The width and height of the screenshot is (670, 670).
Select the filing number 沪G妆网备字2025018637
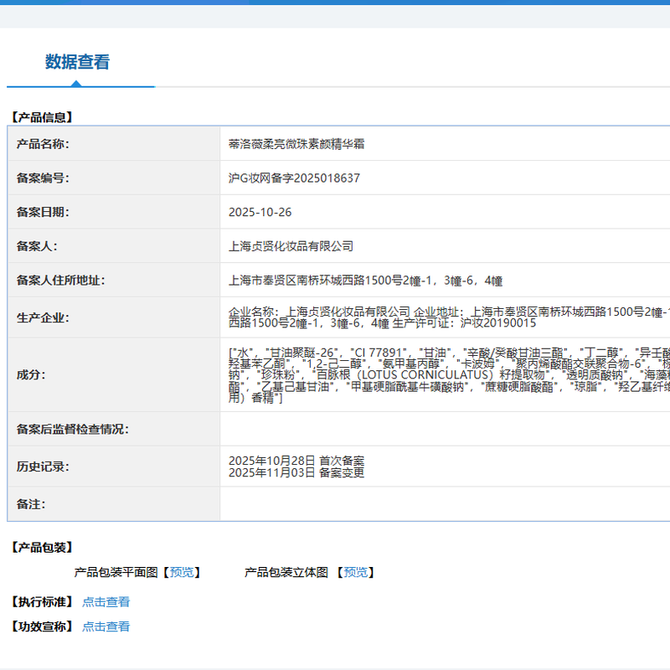click(x=294, y=178)
